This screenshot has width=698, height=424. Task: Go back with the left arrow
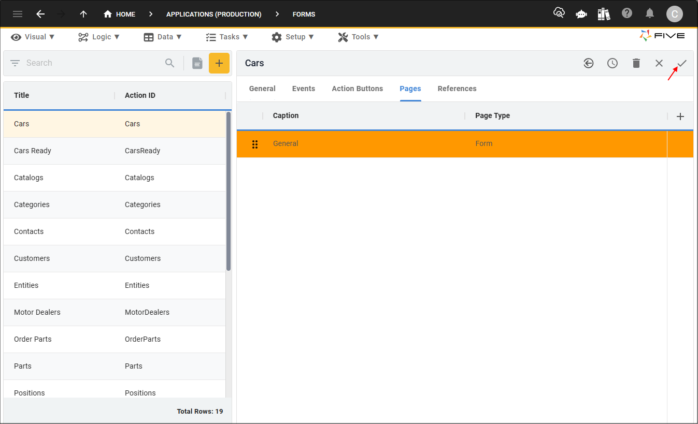point(40,14)
